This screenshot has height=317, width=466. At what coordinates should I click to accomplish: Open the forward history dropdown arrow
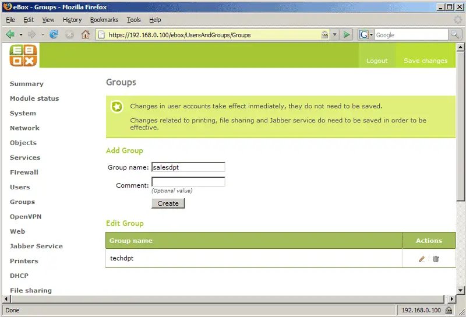(x=43, y=35)
